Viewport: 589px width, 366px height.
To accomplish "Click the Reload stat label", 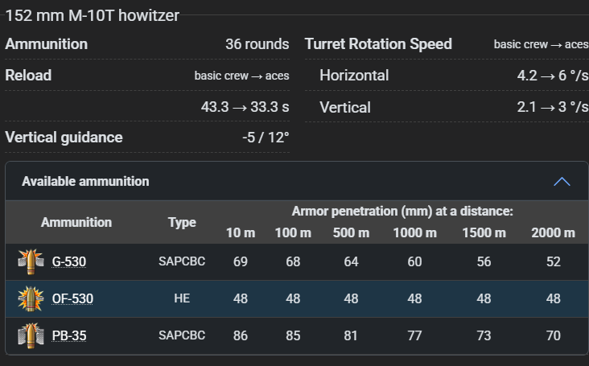I will click(x=28, y=76).
